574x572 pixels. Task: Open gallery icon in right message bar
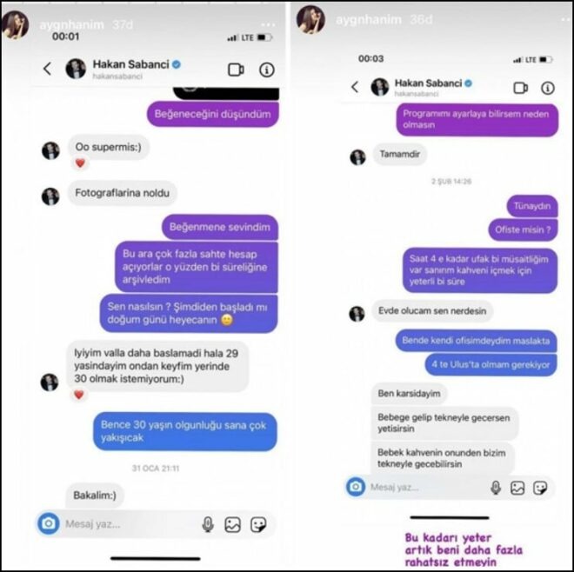(517, 488)
